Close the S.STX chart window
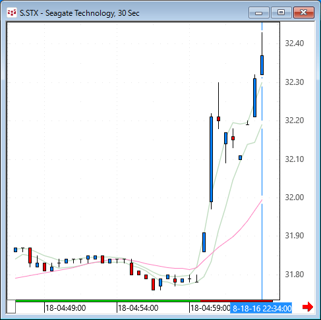 304,13
